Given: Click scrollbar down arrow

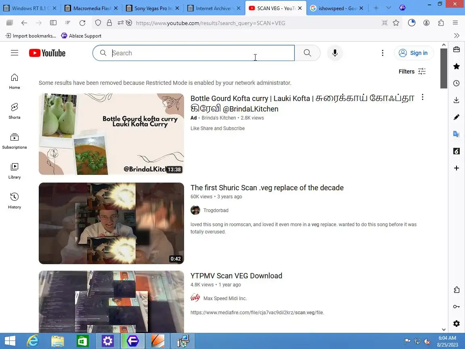Looking at the screenshot, I should point(444,330).
